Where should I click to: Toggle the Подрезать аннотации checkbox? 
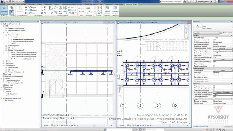pos(214,90)
